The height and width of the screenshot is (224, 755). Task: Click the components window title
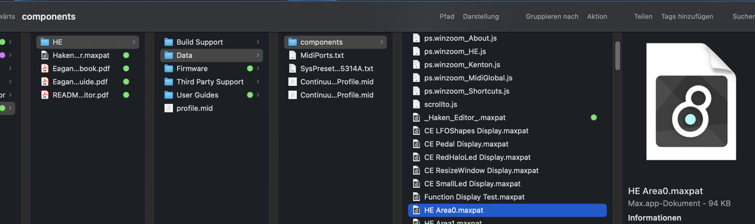[48, 17]
